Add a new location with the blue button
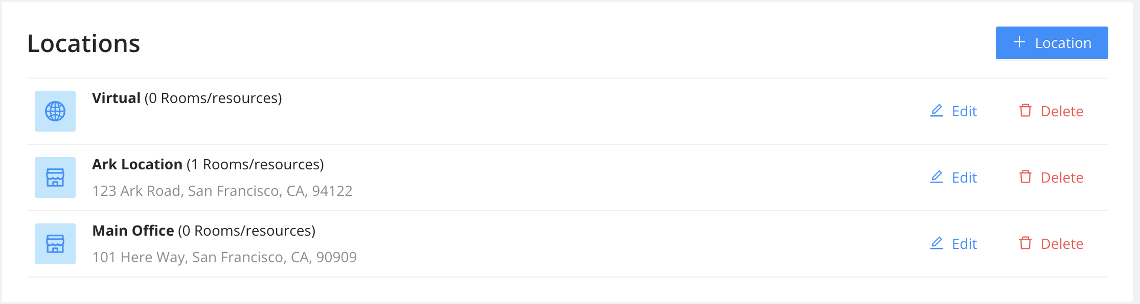 click(x=1052, y=43)
